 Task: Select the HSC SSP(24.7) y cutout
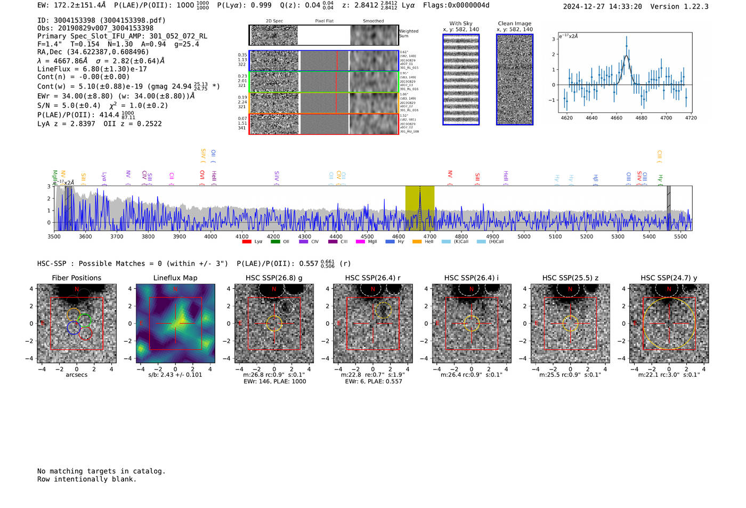tap(669, 324)
